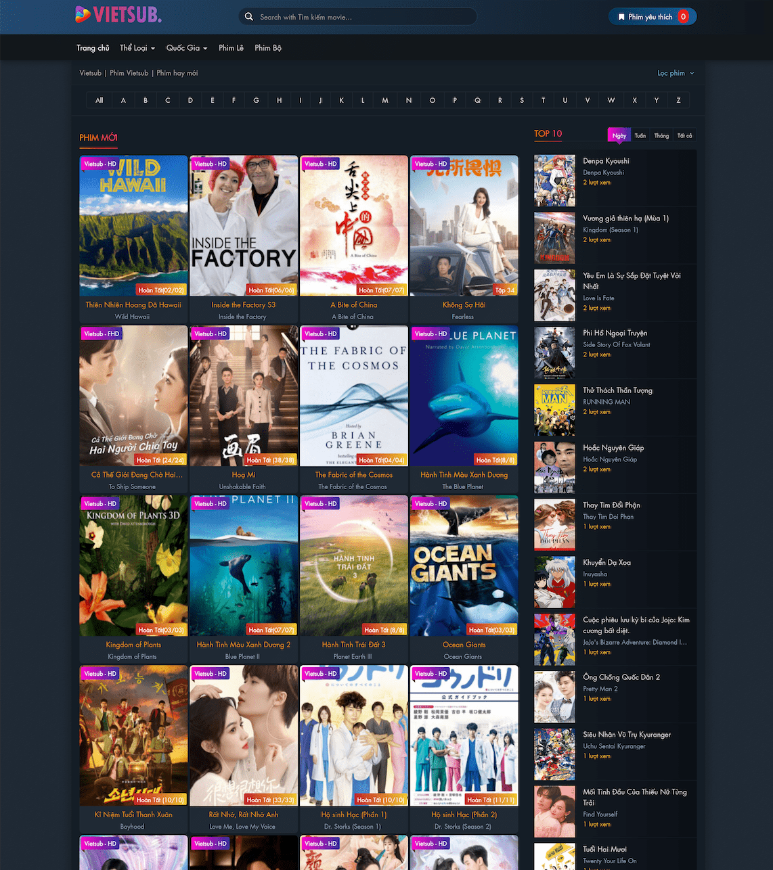The height and width of the screenshot is (870, 773).
Task: Open the Wild Hawaii poster
Action: [133, 225]
